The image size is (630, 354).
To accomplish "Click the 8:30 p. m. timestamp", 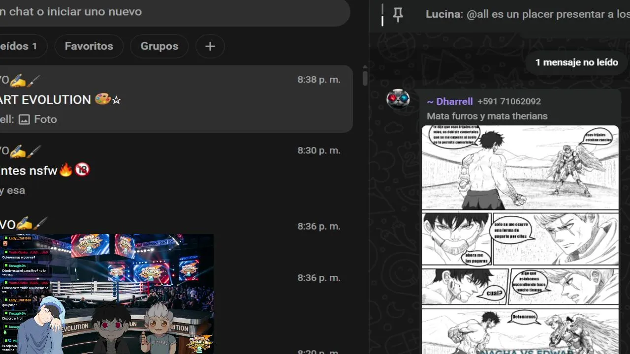I will coord(319,150).
